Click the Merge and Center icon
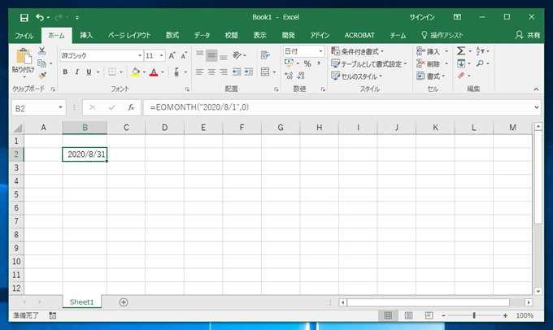Screen dimensions: 553x330 [265, 72]
